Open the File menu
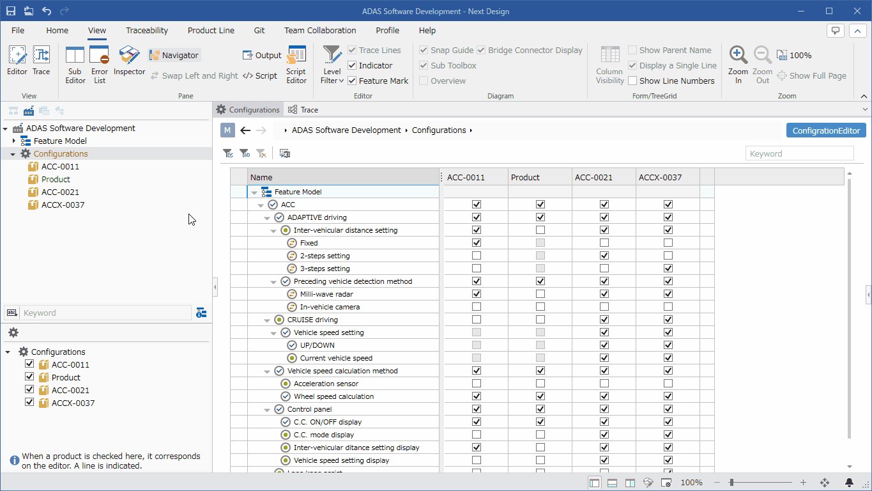Viewport: 872px width, 491px height. (x=18, y=30)
